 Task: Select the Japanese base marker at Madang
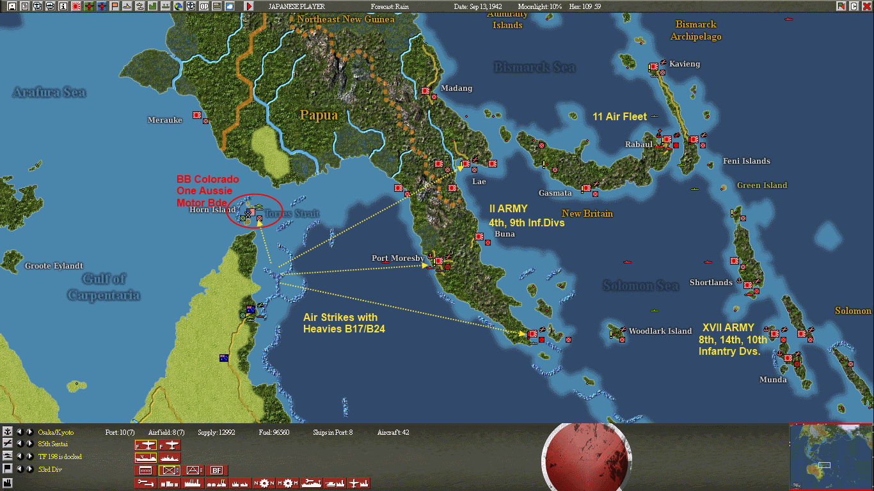tap(425, 91)
